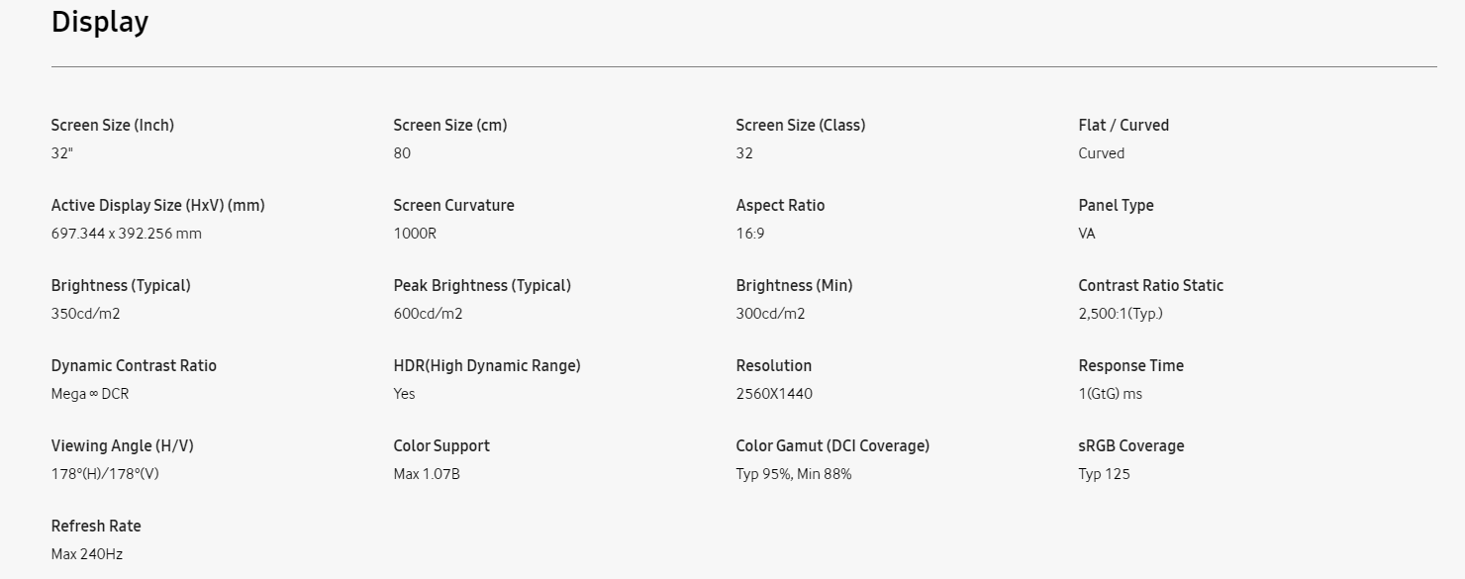
Task: Click the 32" screen size value
Action: point(62,152)
